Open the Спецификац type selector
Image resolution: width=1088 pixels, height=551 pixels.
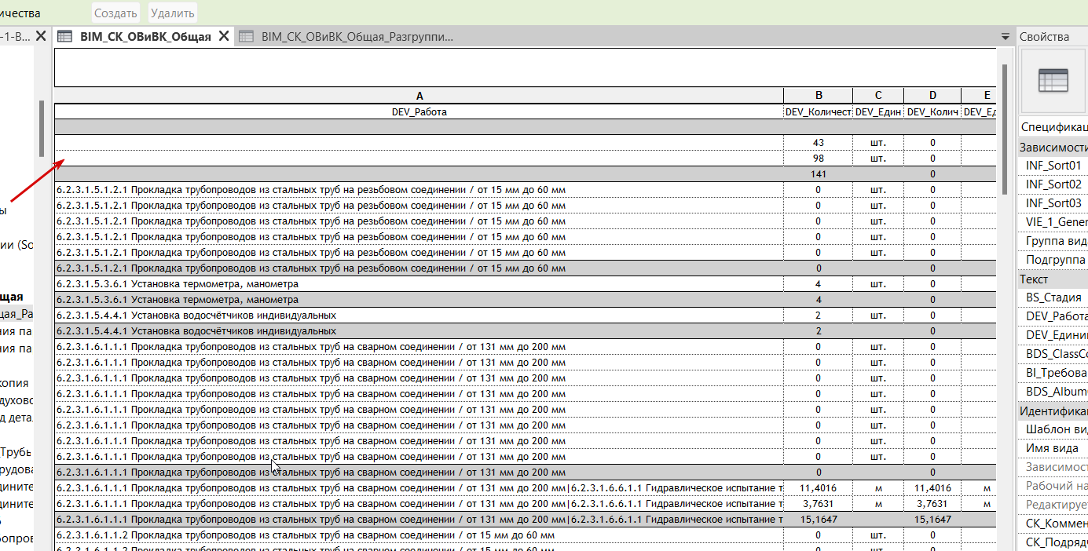click(x=1053, y=126)
